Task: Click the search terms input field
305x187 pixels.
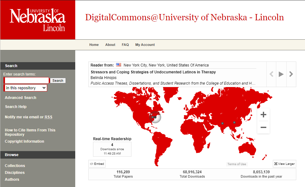Action: (x=27, y=81)
